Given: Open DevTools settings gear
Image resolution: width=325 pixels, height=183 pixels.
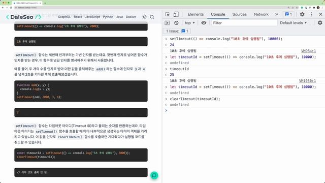Looking at the screenshot, I should [302, 14].
